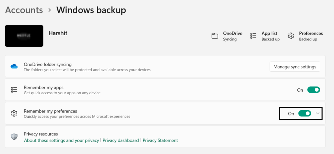Open the Privacy Statement link

coord(160,140)
